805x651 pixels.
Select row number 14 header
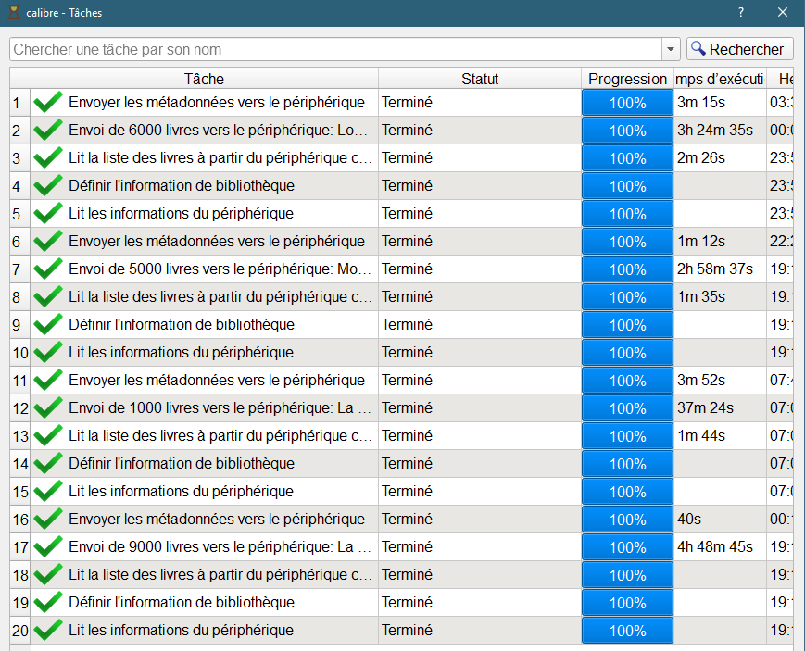(x=20, y=463)
